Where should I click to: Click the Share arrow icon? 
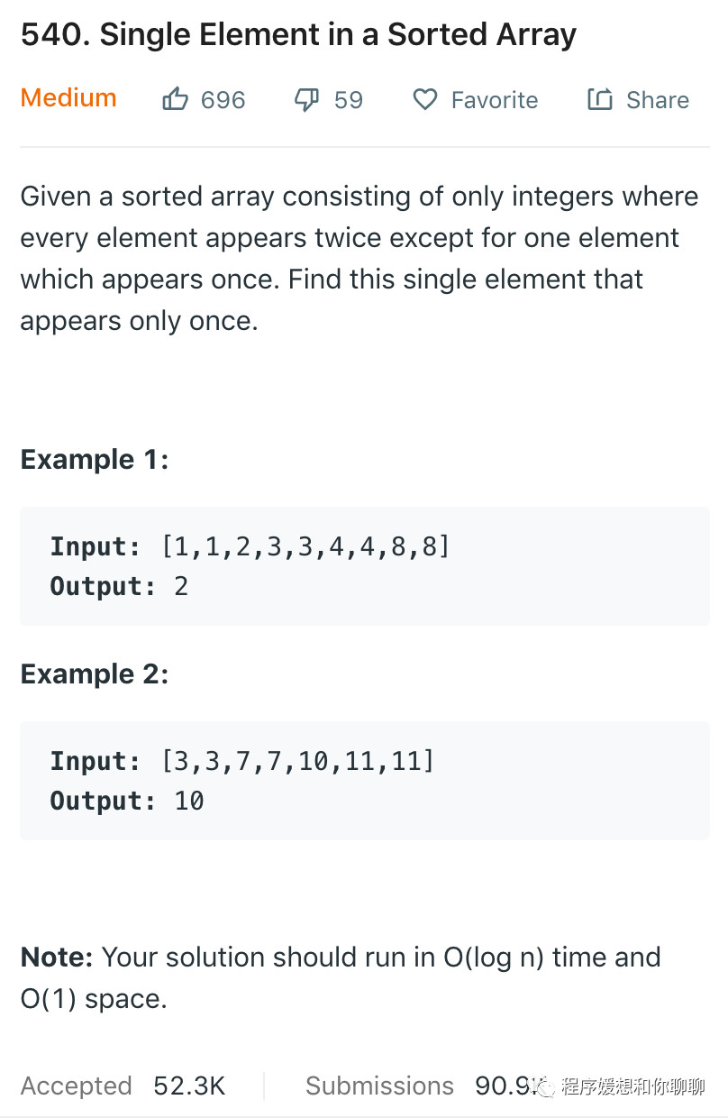tap(599, 99)
